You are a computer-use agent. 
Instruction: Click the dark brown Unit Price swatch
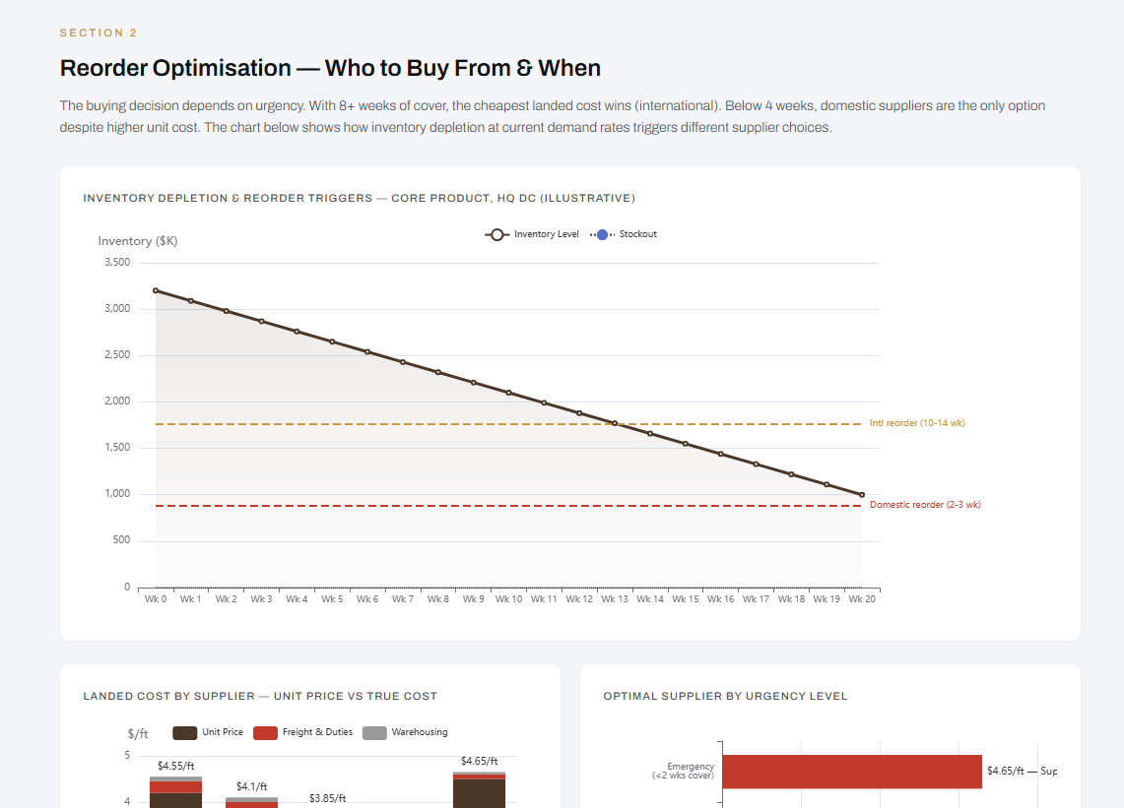point(185,733)
